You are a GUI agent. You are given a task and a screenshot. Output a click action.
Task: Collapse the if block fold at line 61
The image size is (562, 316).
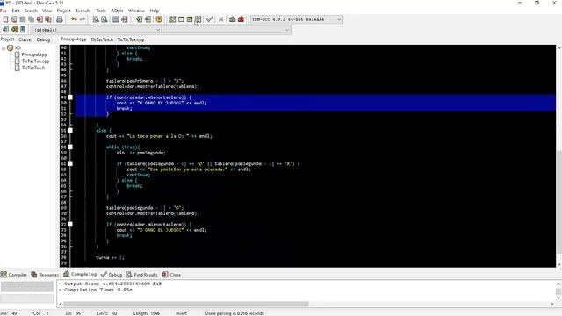click(70, 163)
